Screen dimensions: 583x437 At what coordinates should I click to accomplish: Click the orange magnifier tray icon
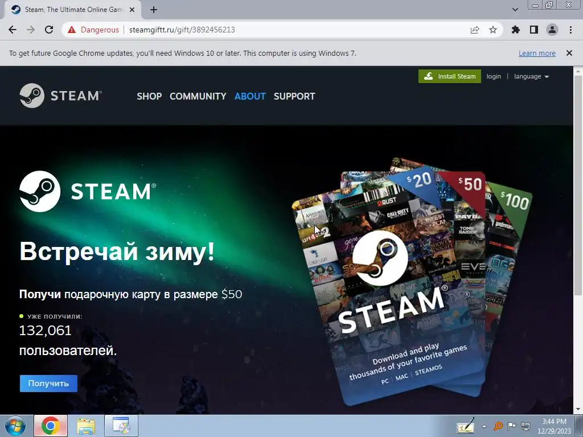498,426
